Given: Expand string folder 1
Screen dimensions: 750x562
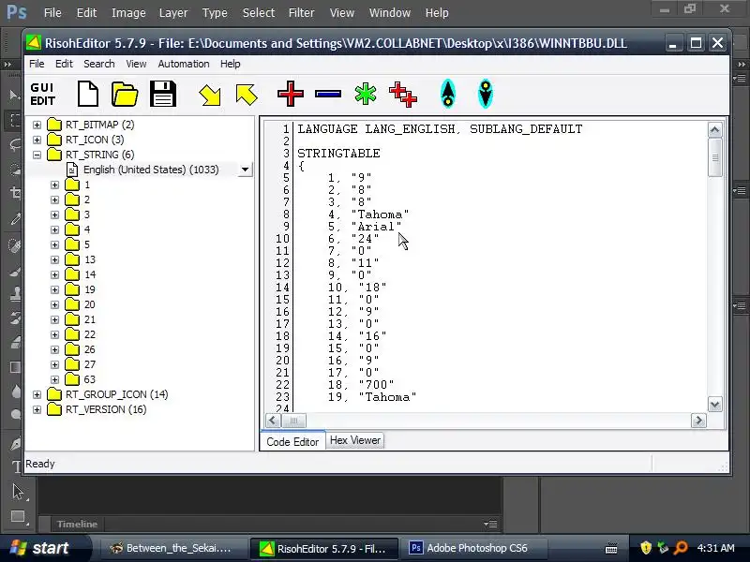Looking at the screenshot, I should 54,185.
